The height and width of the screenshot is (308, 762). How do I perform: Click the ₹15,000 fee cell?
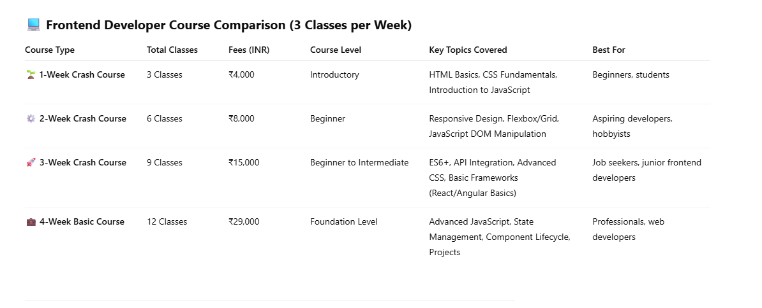pos(244,162)
